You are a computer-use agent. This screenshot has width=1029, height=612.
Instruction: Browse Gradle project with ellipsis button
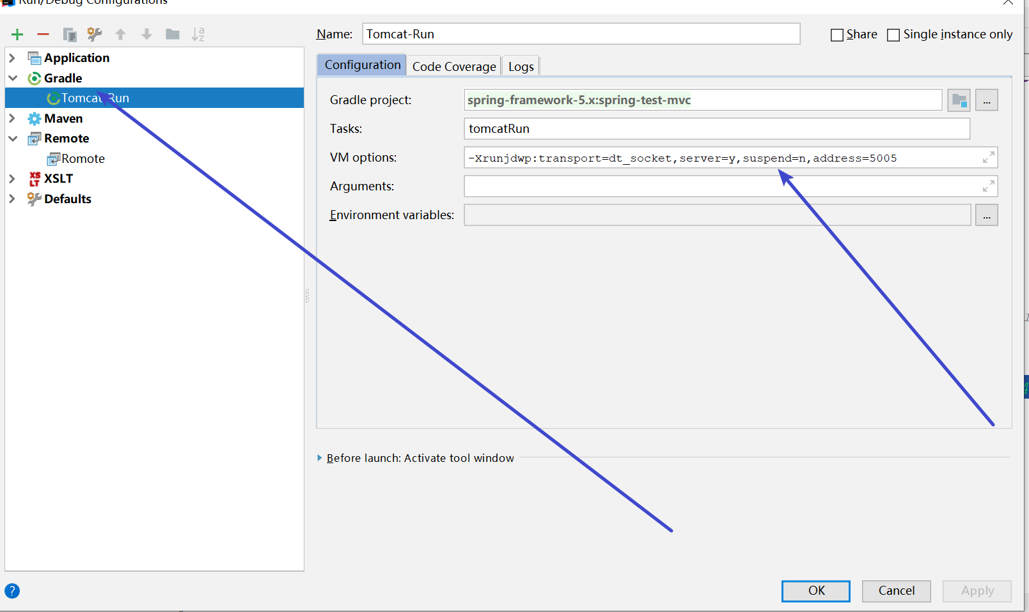point(987,100)
